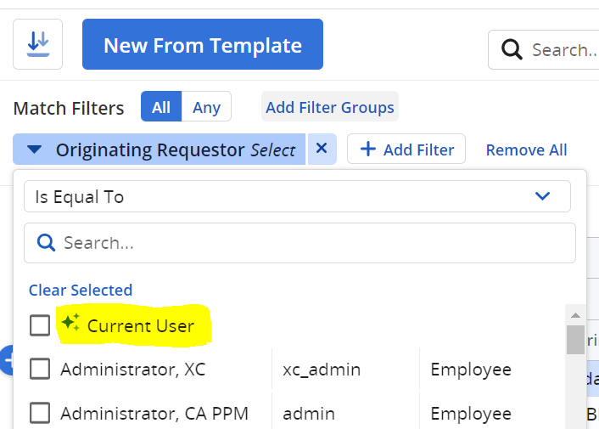
Task: Click New From Template button
Action: pyautogui.click(x=203, y=45)
